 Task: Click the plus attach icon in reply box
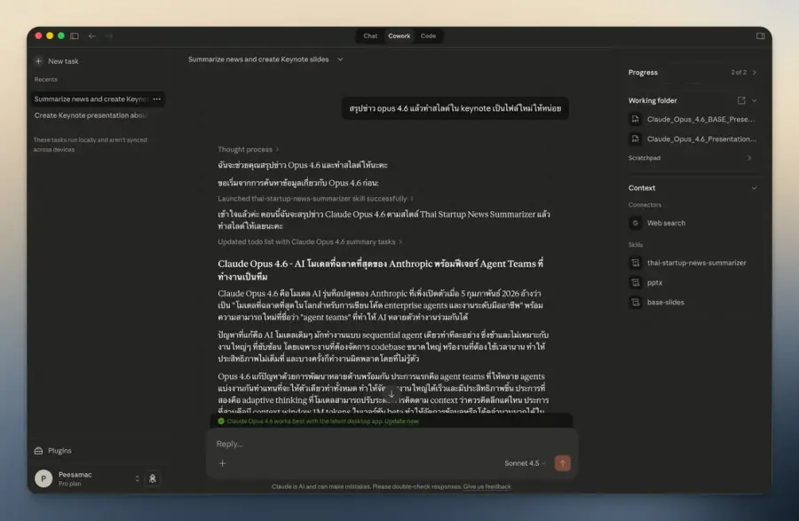tap(222, 463)
